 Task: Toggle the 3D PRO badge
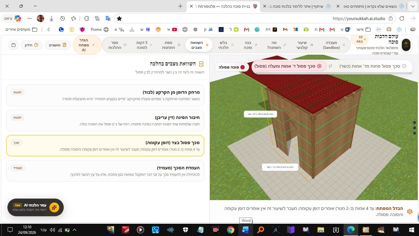359,40
